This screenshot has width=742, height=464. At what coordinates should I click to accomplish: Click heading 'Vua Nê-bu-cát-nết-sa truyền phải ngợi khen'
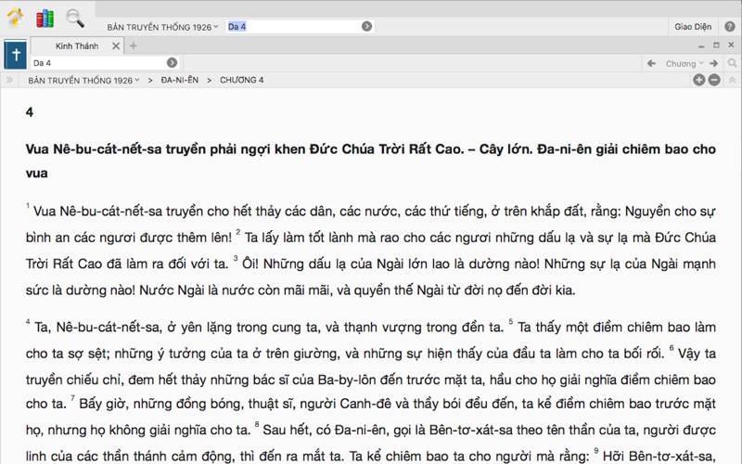(166, 149)
